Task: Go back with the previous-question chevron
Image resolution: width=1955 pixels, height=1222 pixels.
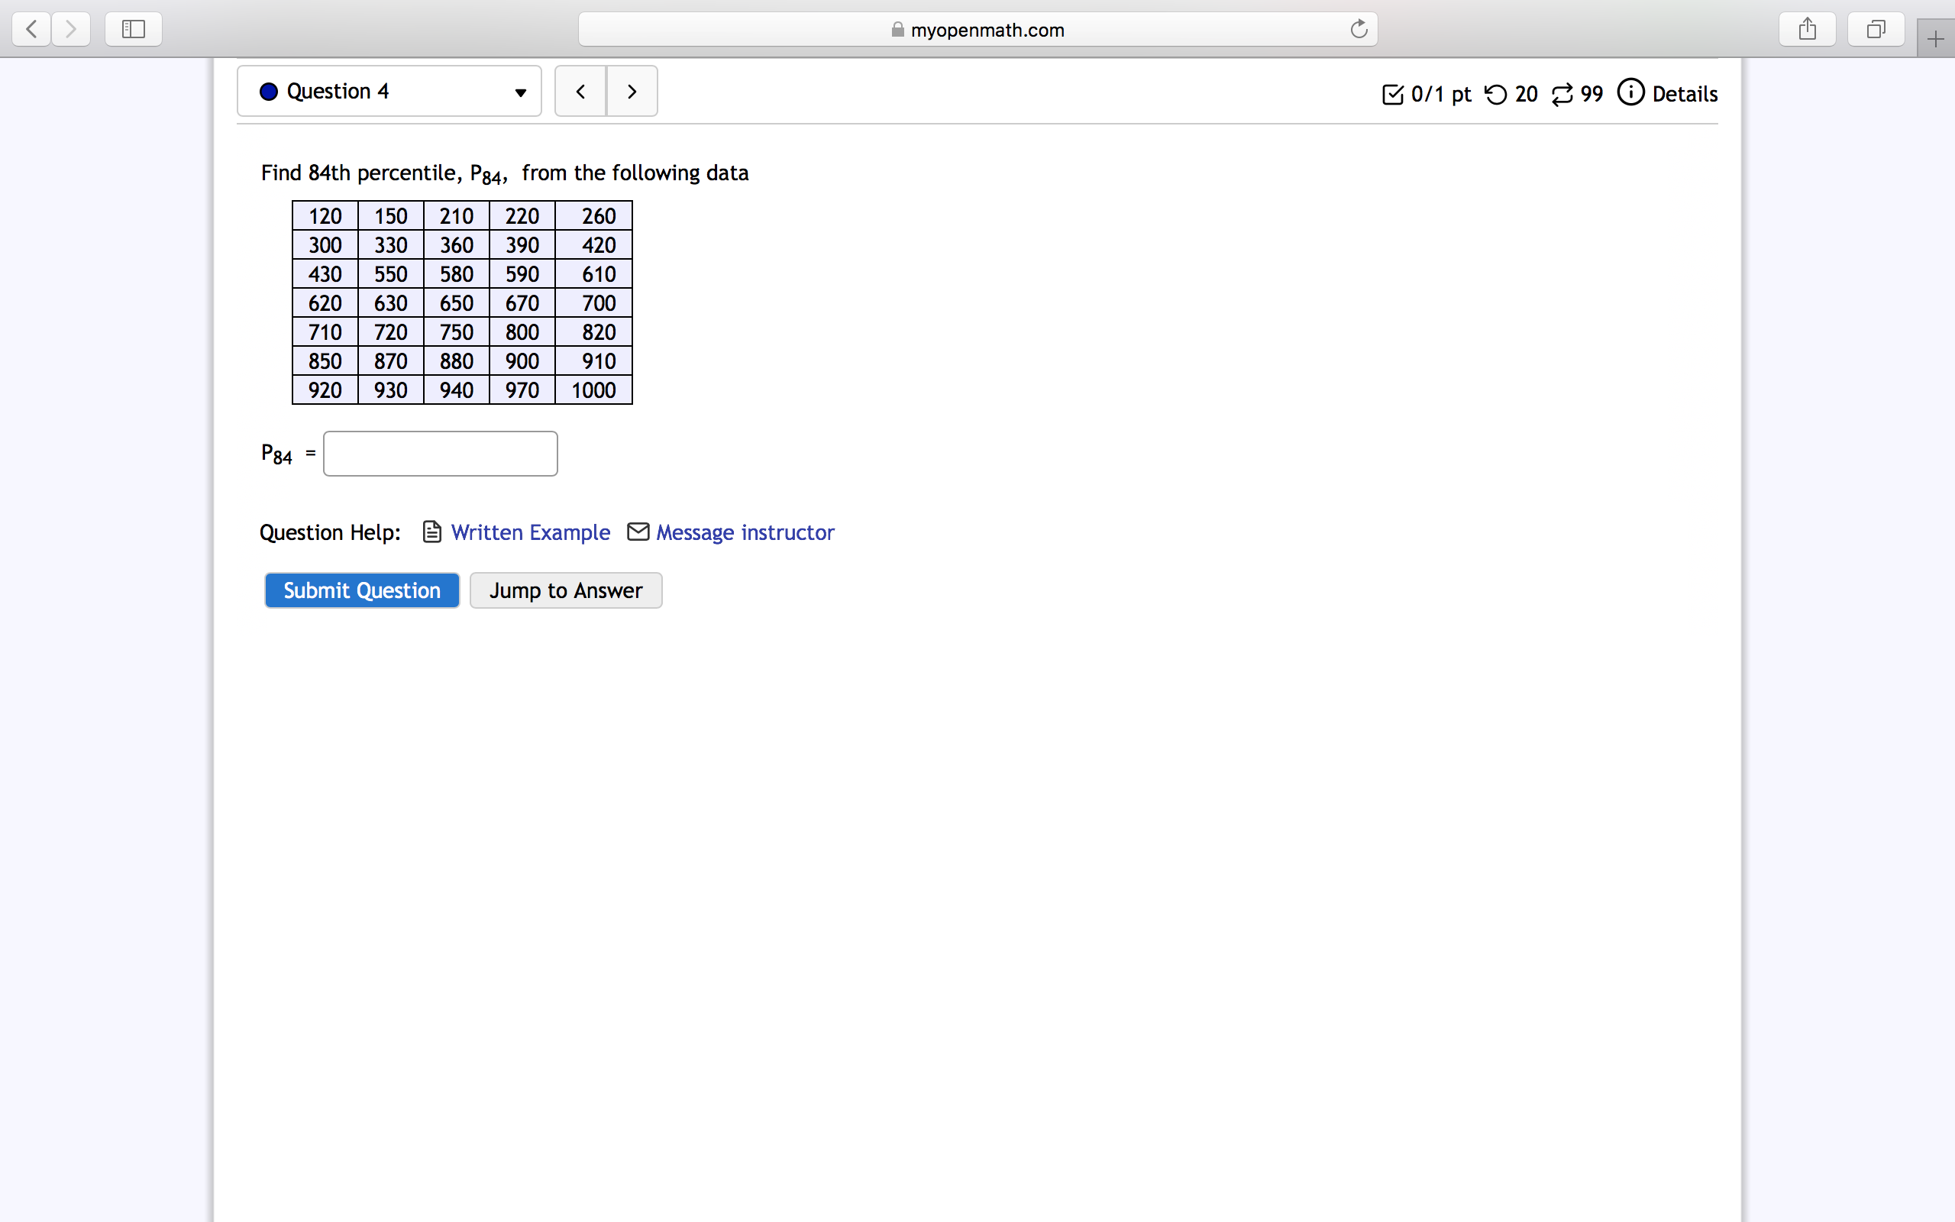Action: 581,91
